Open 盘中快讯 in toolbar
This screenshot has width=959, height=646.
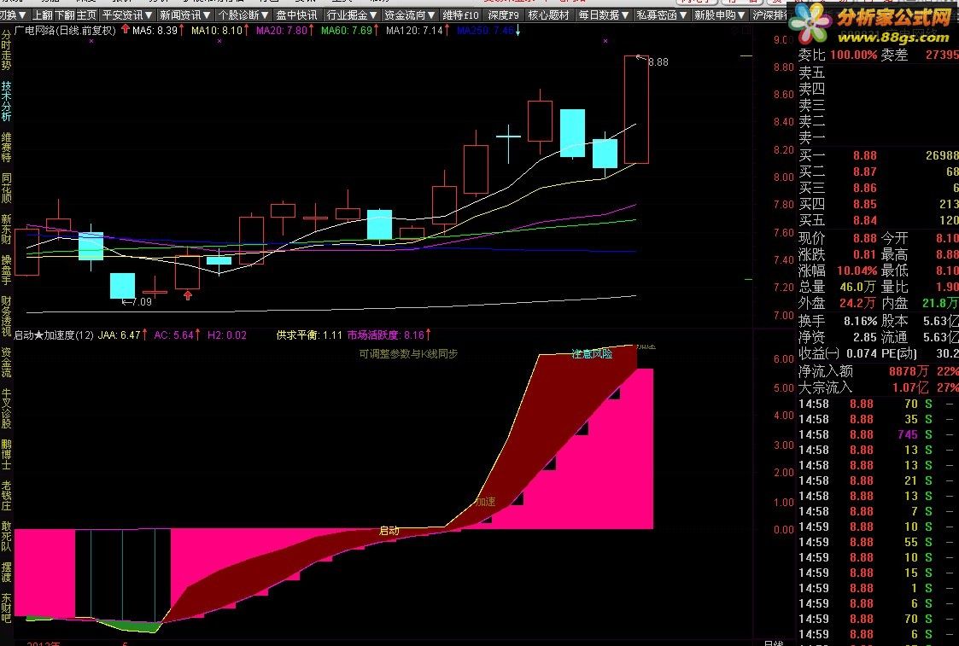click(296, 15)
